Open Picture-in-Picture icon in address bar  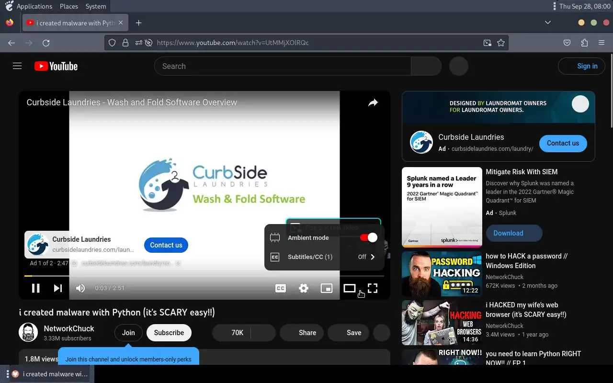487,43
